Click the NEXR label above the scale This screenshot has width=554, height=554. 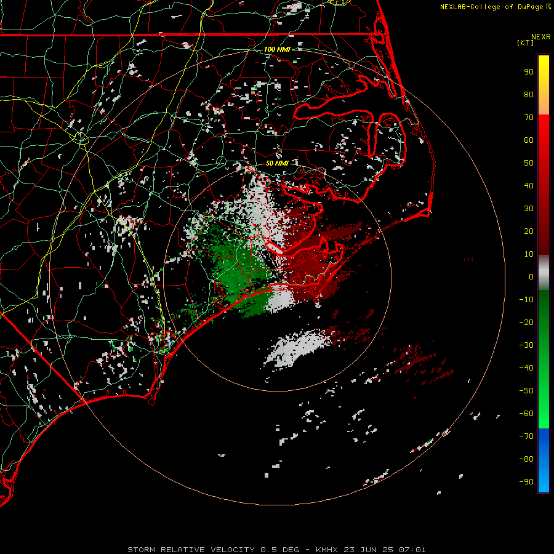point(541,37)
